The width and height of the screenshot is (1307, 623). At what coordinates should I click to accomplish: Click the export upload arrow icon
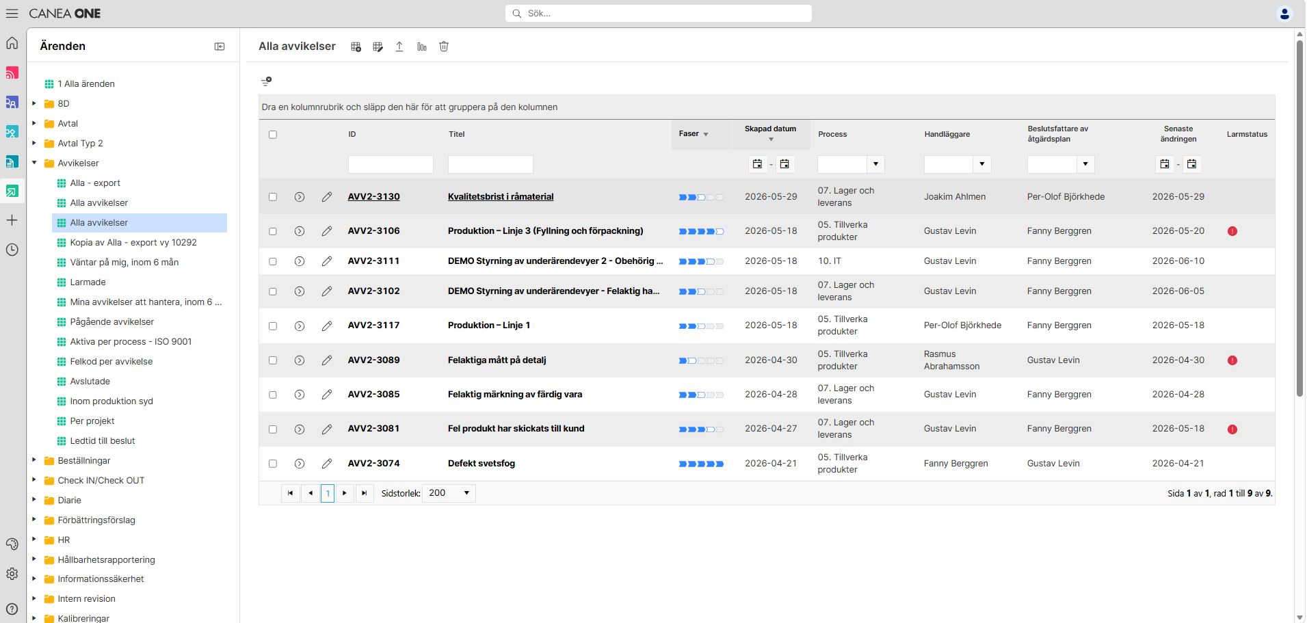click(399, 47)
